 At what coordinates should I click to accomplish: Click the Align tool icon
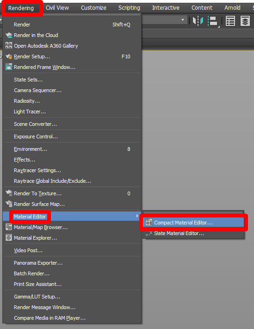213,21
